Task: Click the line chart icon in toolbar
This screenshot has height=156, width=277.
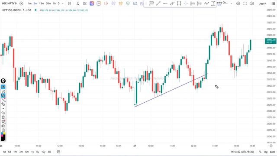Action: 99,3
